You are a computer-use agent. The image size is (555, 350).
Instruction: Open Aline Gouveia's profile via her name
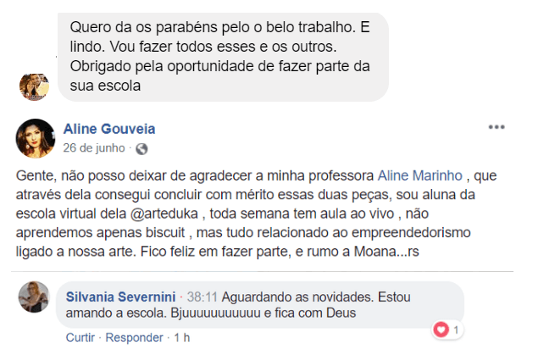click(x=109, y=129)
